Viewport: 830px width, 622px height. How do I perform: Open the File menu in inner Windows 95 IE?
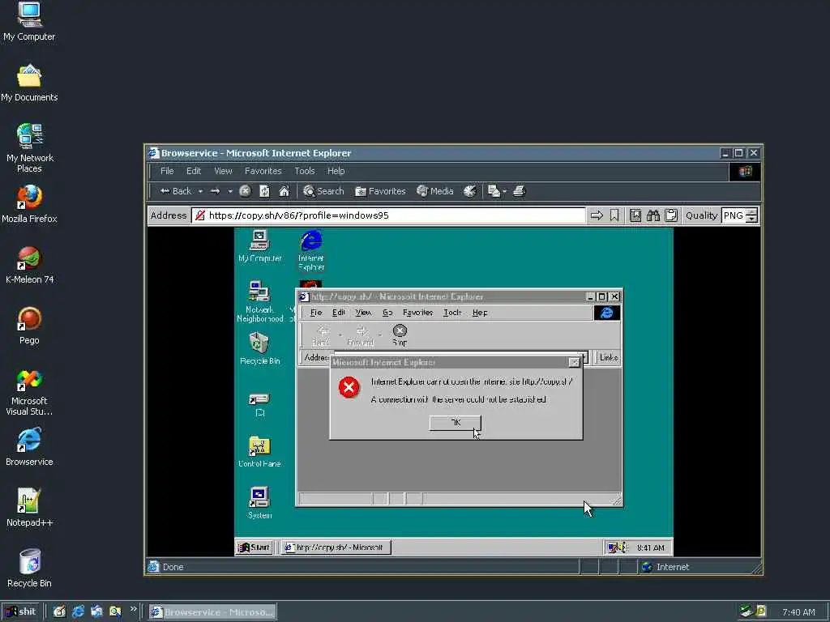coord(316,313)
